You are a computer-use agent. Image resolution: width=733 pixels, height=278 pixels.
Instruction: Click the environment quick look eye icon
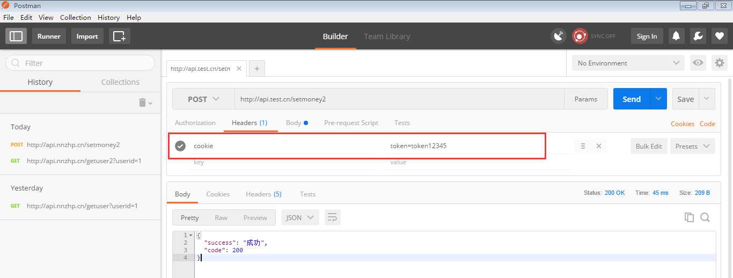pyautogui.click(x=698, y=63)
